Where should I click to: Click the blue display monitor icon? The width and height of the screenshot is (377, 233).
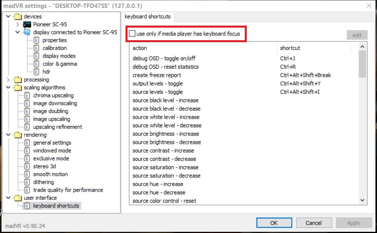27,32
